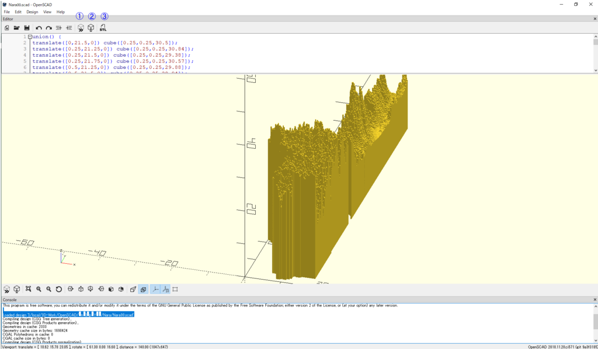Open the File menu
The width and height of the screenshot is (598, 349).
7,12
